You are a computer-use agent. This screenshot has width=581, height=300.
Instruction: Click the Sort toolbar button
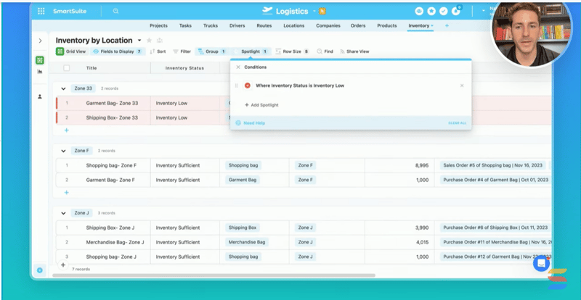[x=158, y=51]
